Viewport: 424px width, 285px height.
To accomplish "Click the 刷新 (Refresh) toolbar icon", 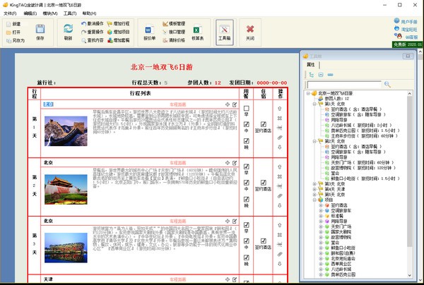I will [68, 30].
